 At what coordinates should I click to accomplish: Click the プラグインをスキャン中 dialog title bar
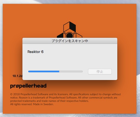click(70, 41)
